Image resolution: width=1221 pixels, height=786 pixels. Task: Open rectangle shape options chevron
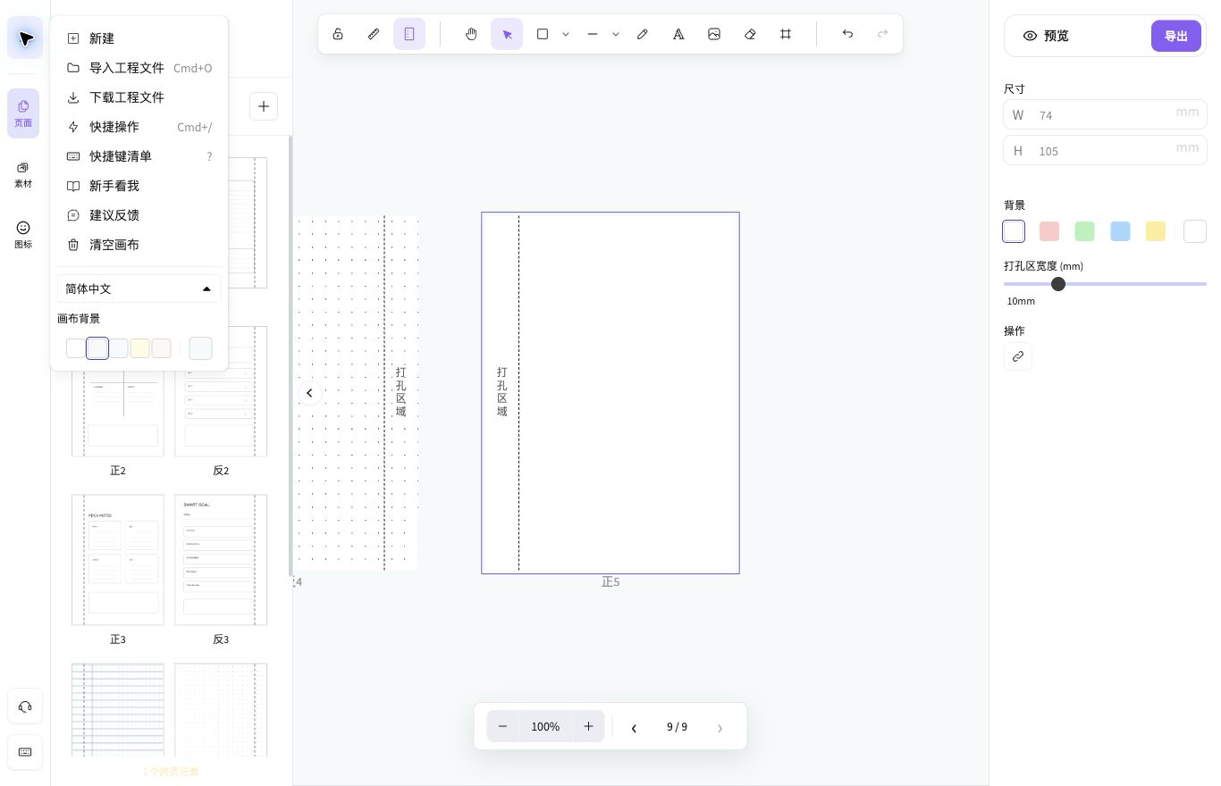(566, 34)
